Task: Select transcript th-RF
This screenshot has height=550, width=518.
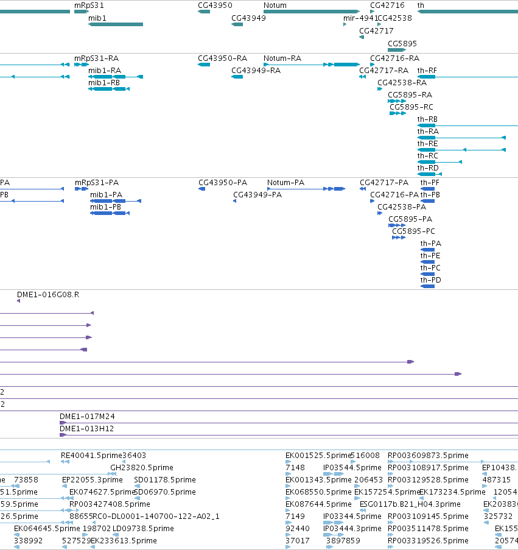Action: 467,77
